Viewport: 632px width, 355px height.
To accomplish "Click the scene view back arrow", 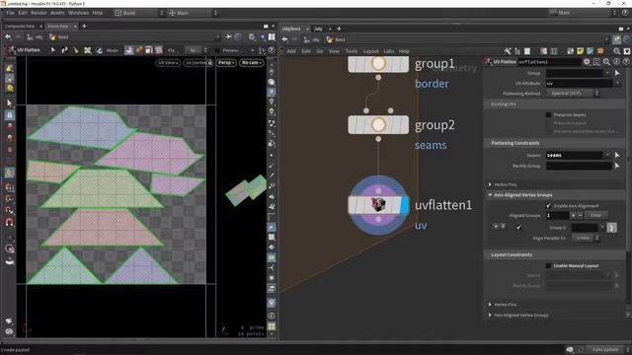I will [x=8, y=37].
